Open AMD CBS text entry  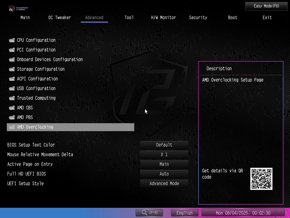click(25, 108)
